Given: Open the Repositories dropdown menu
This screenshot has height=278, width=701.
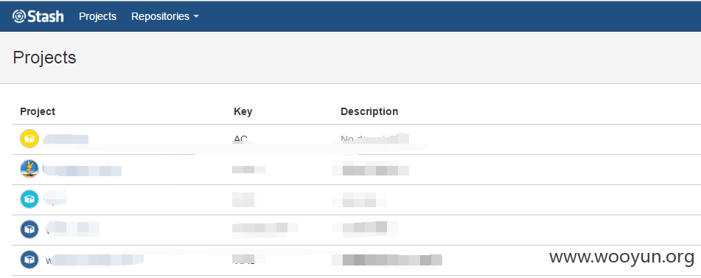Looking at the screenshot, I should 165,16.
